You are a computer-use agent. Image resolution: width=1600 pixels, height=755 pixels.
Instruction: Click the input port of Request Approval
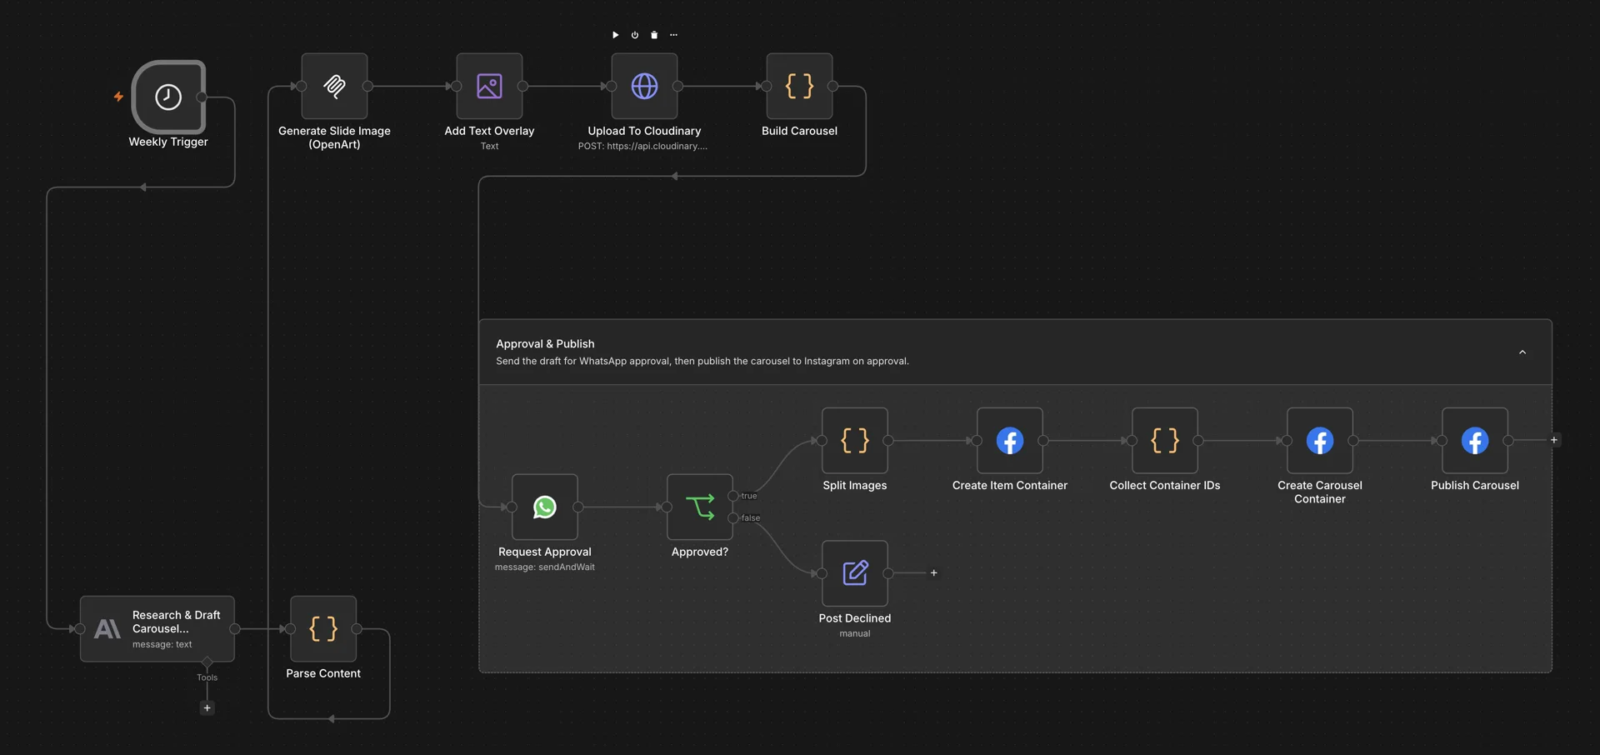[x=512, y=507]
